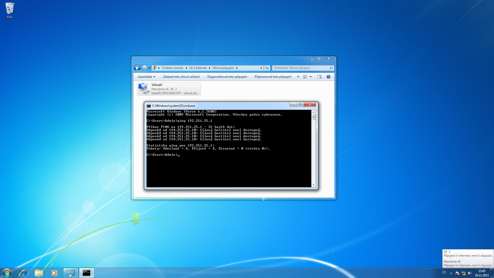This screenshot has width=494, height=278.
Task: Click the search field Prohledat Síťová připojení
Action: 300,68
